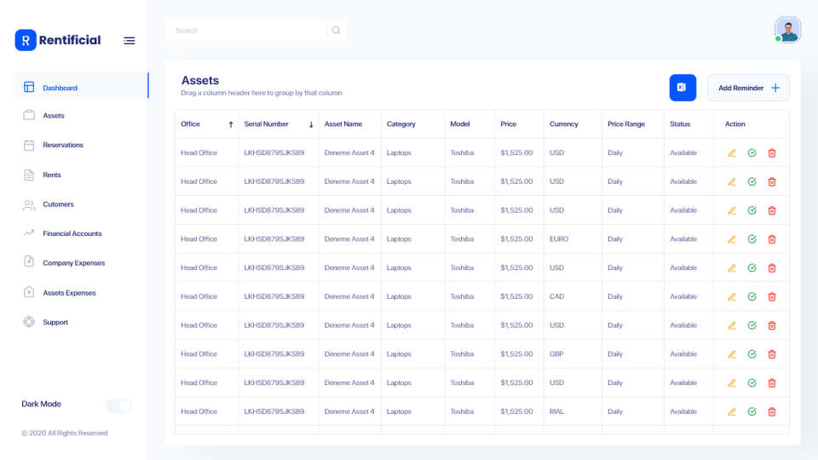This screenshot has width=818, height=460.
Task: Sort by Serial Number descending arrow
Action: pos(311,124)
